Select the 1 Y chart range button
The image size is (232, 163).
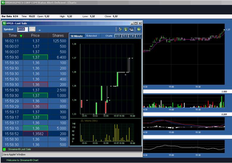pyautogui.click(x=138, y=36)
